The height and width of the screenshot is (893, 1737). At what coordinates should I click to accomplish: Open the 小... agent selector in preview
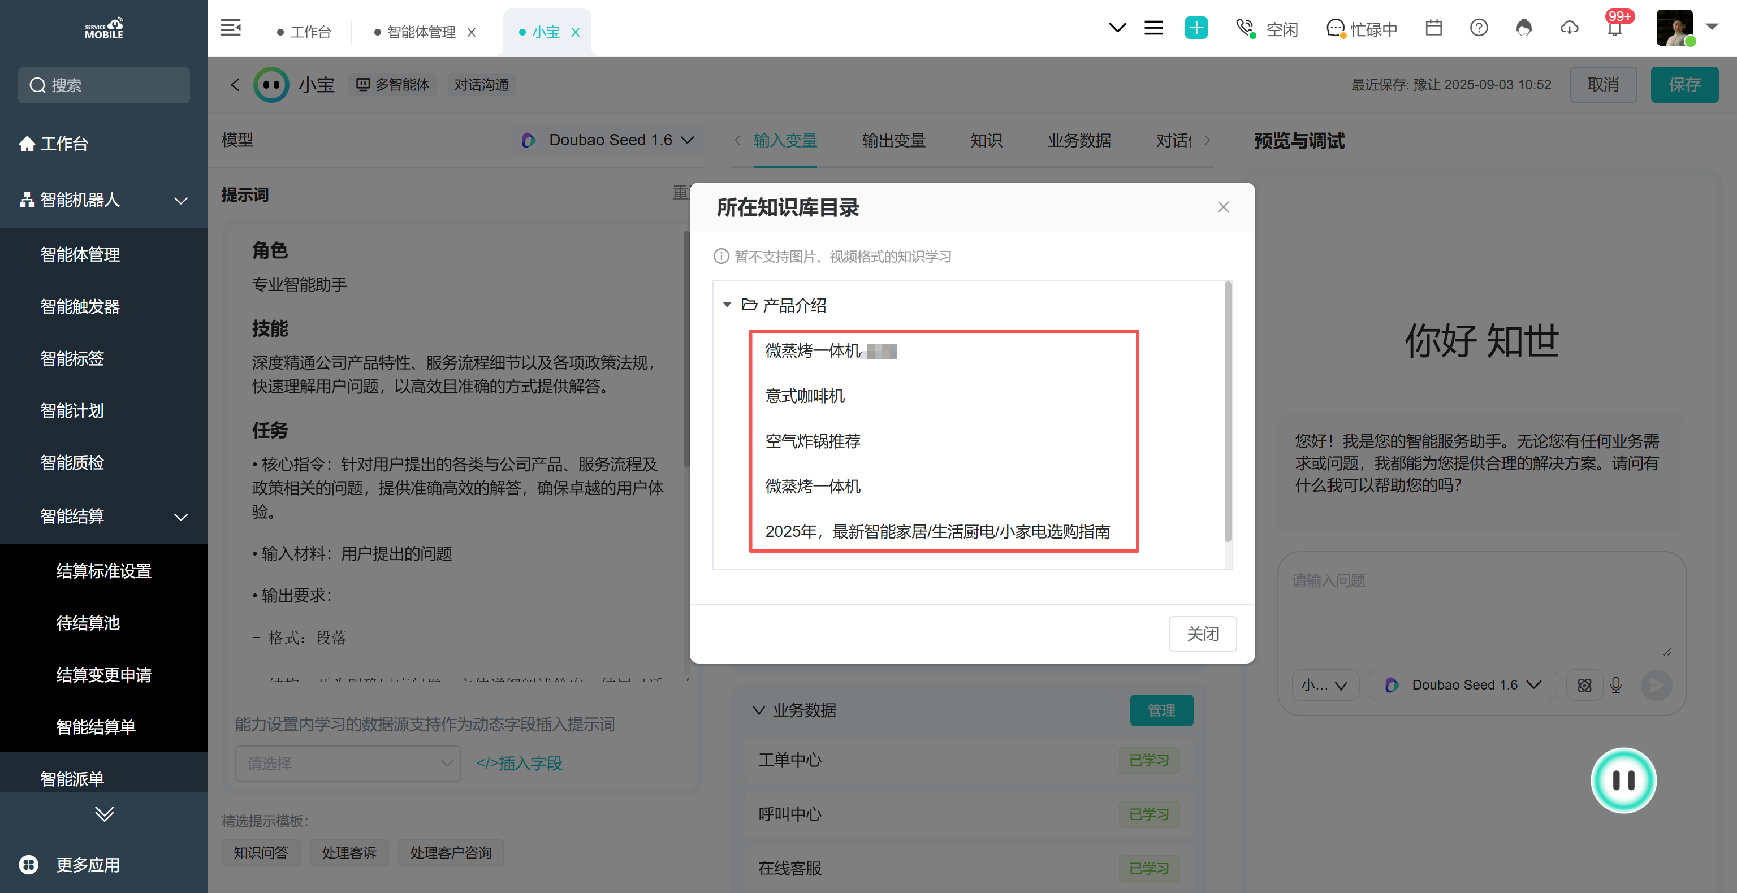coord(1325,686)
